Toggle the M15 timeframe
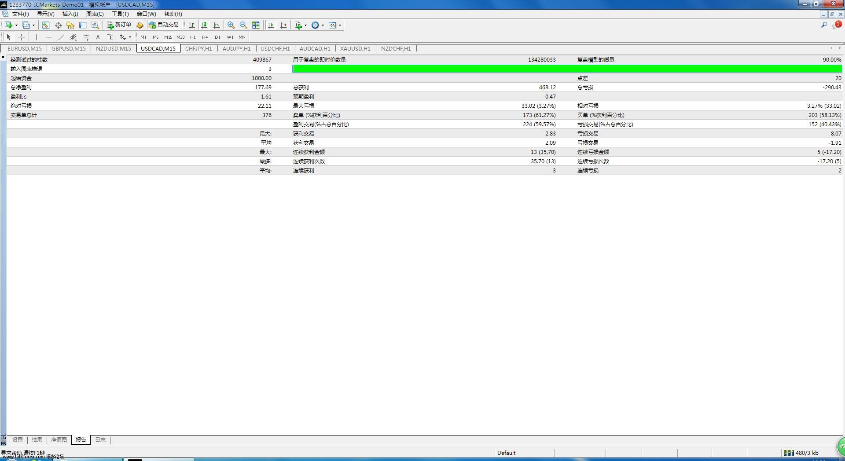Viewport: 845px width, 461px height. coord(168,37)
